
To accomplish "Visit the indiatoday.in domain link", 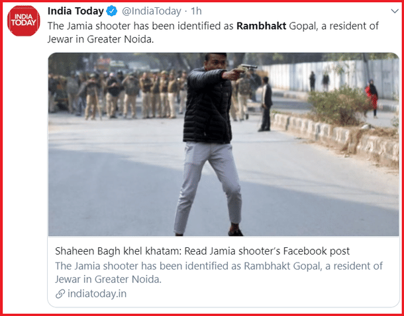I will pos(97,294).
